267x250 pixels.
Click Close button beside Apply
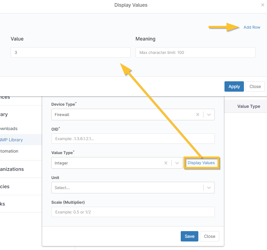click(255, 86)
